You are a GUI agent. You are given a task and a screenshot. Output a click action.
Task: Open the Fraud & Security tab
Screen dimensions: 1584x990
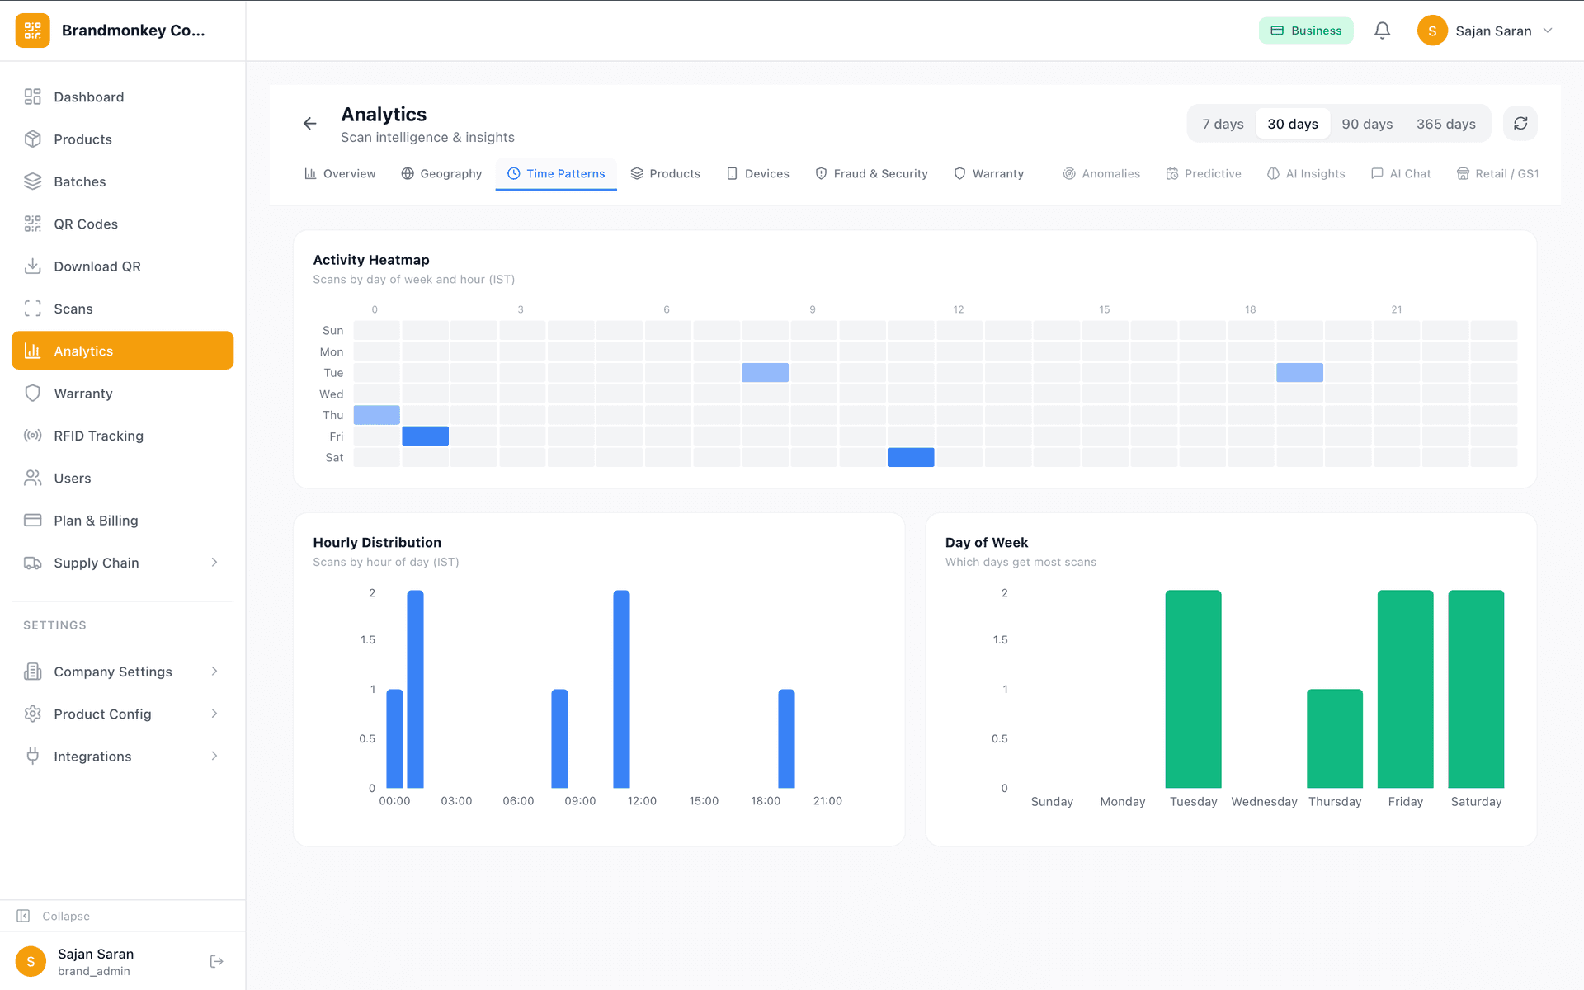(x=871, y=173)
